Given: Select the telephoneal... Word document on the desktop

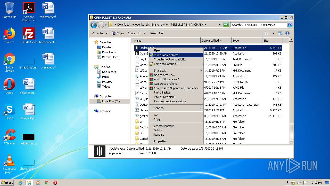Looking at the screenshot, I should 48,36.
